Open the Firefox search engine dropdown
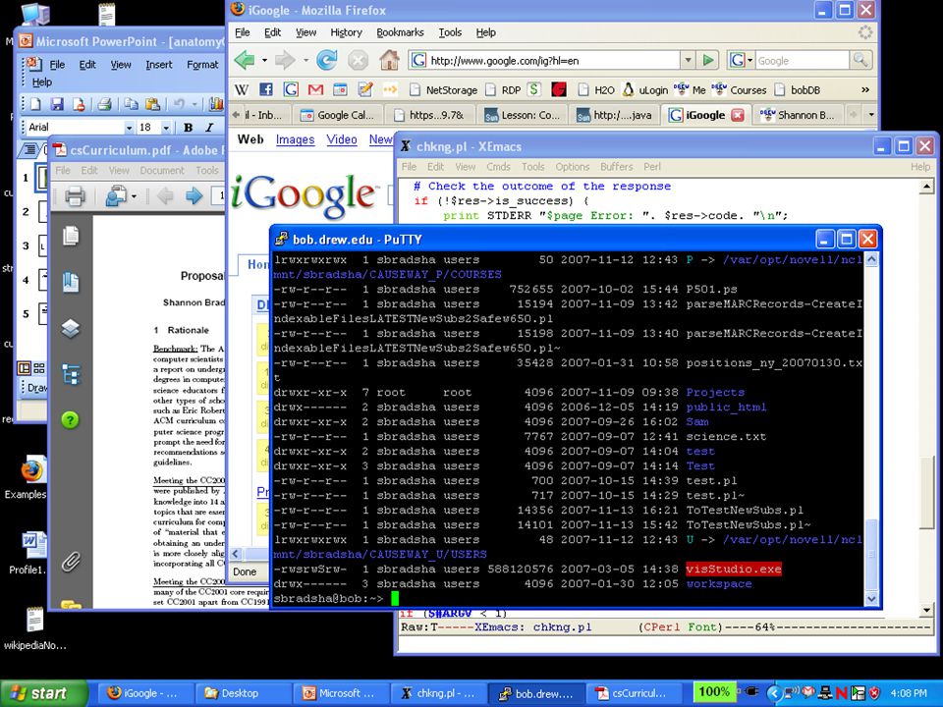 [x=741, y=60]
